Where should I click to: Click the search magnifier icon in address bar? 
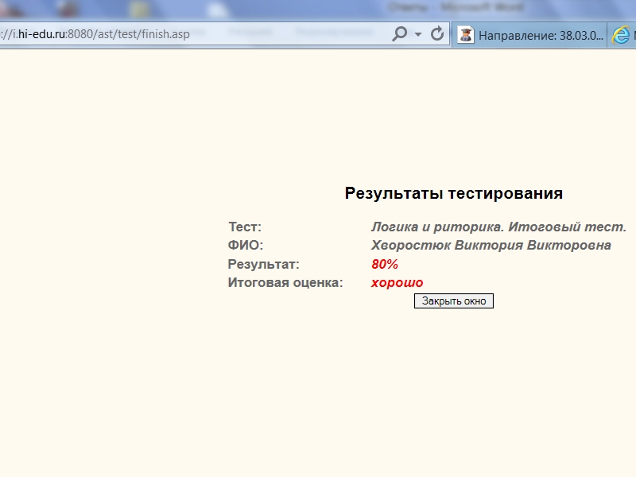(400, 34)
